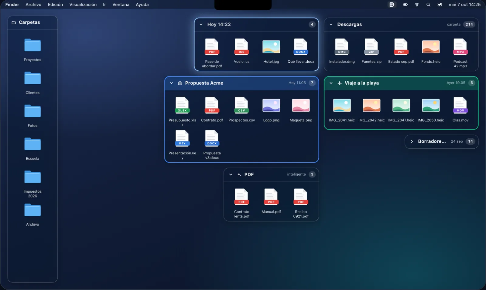Screen dimensions: 486x290
Task: Select the Fondo.heic image
Action: coord(431,51)
